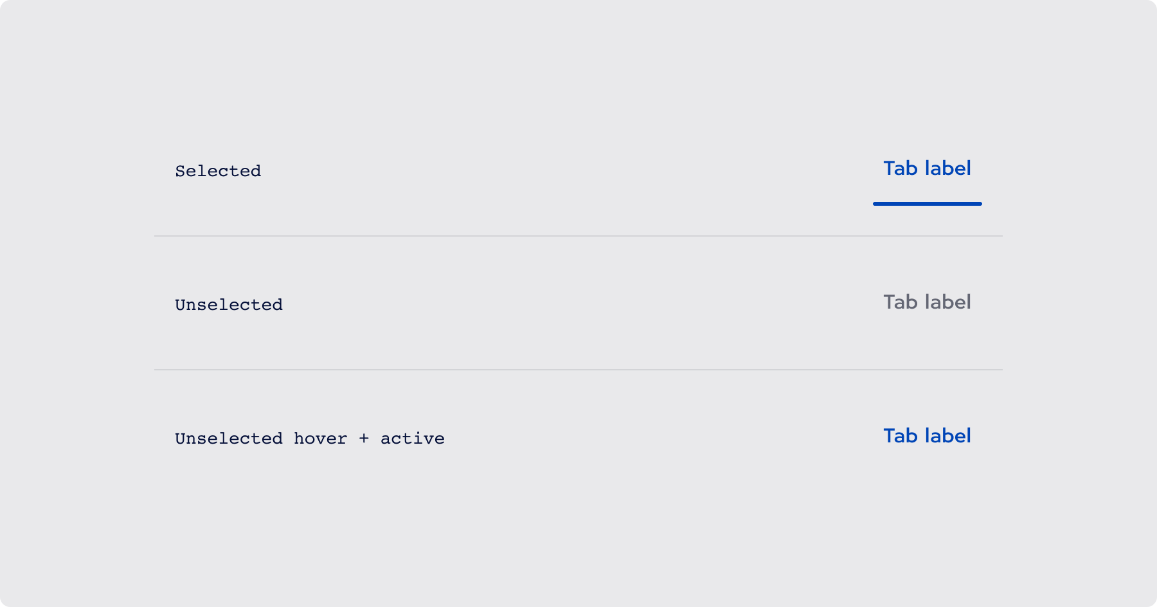This screenshot has width=1157, height=607.
Task: Click the divider line beneath the Unselected row
Action: 578,370
